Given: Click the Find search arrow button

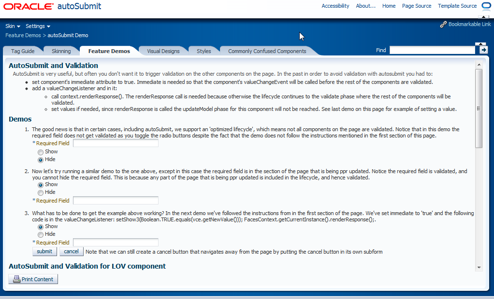Looking at the screenshot, I should (483, 50).
